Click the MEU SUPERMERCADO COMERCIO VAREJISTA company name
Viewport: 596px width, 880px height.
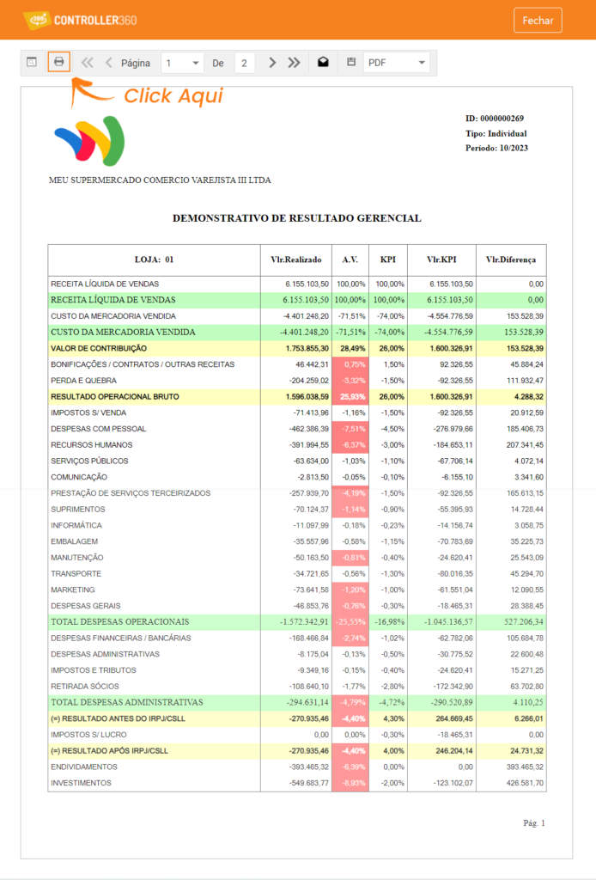[x=160, y=180]
